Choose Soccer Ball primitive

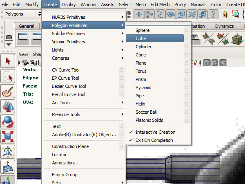[x=146, y=112]
